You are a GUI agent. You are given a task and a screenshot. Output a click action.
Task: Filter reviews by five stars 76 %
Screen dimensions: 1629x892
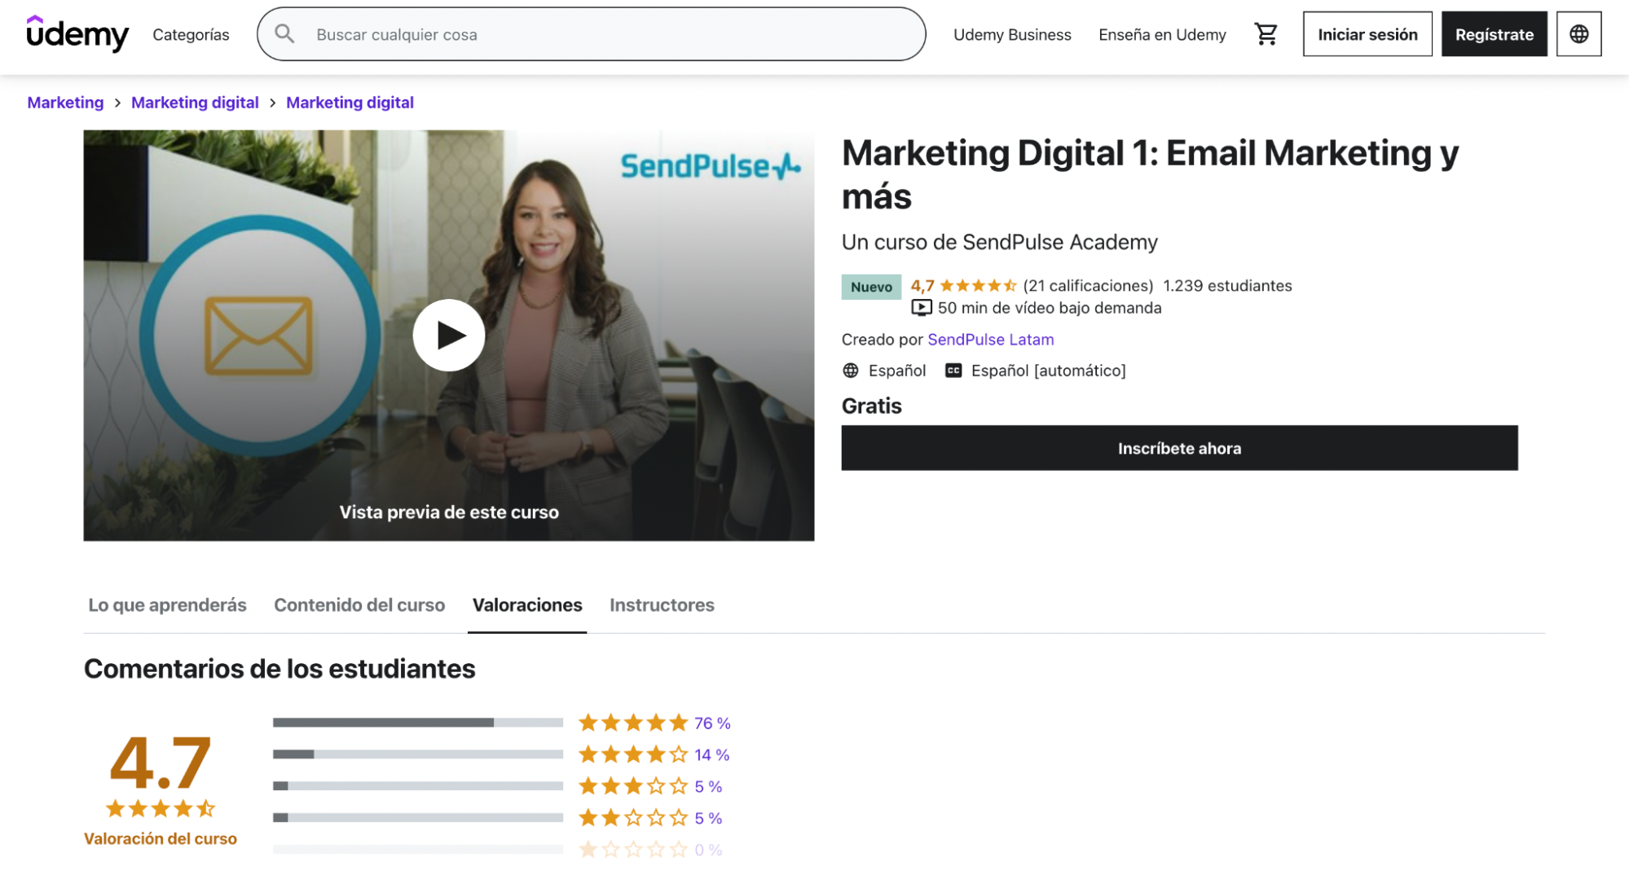click(x=502, y=723)
